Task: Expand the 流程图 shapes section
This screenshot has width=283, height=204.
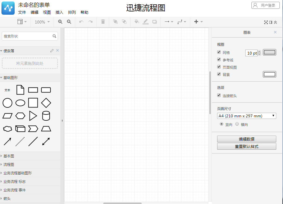Action: (9, 164)
